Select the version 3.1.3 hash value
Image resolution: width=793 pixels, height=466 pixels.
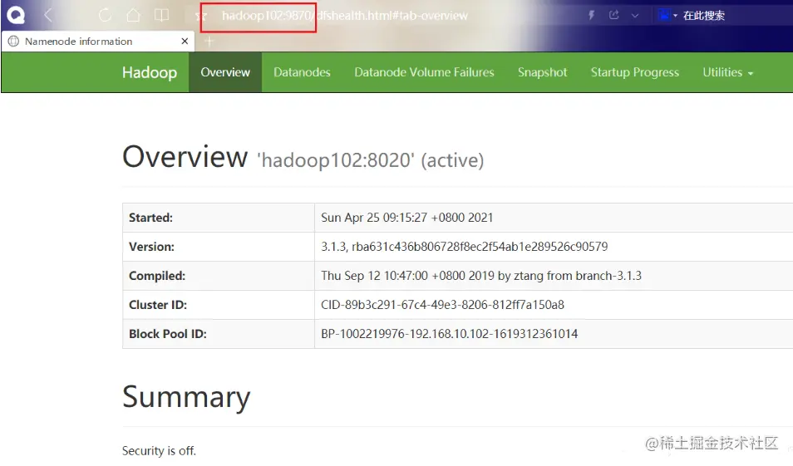465,247
